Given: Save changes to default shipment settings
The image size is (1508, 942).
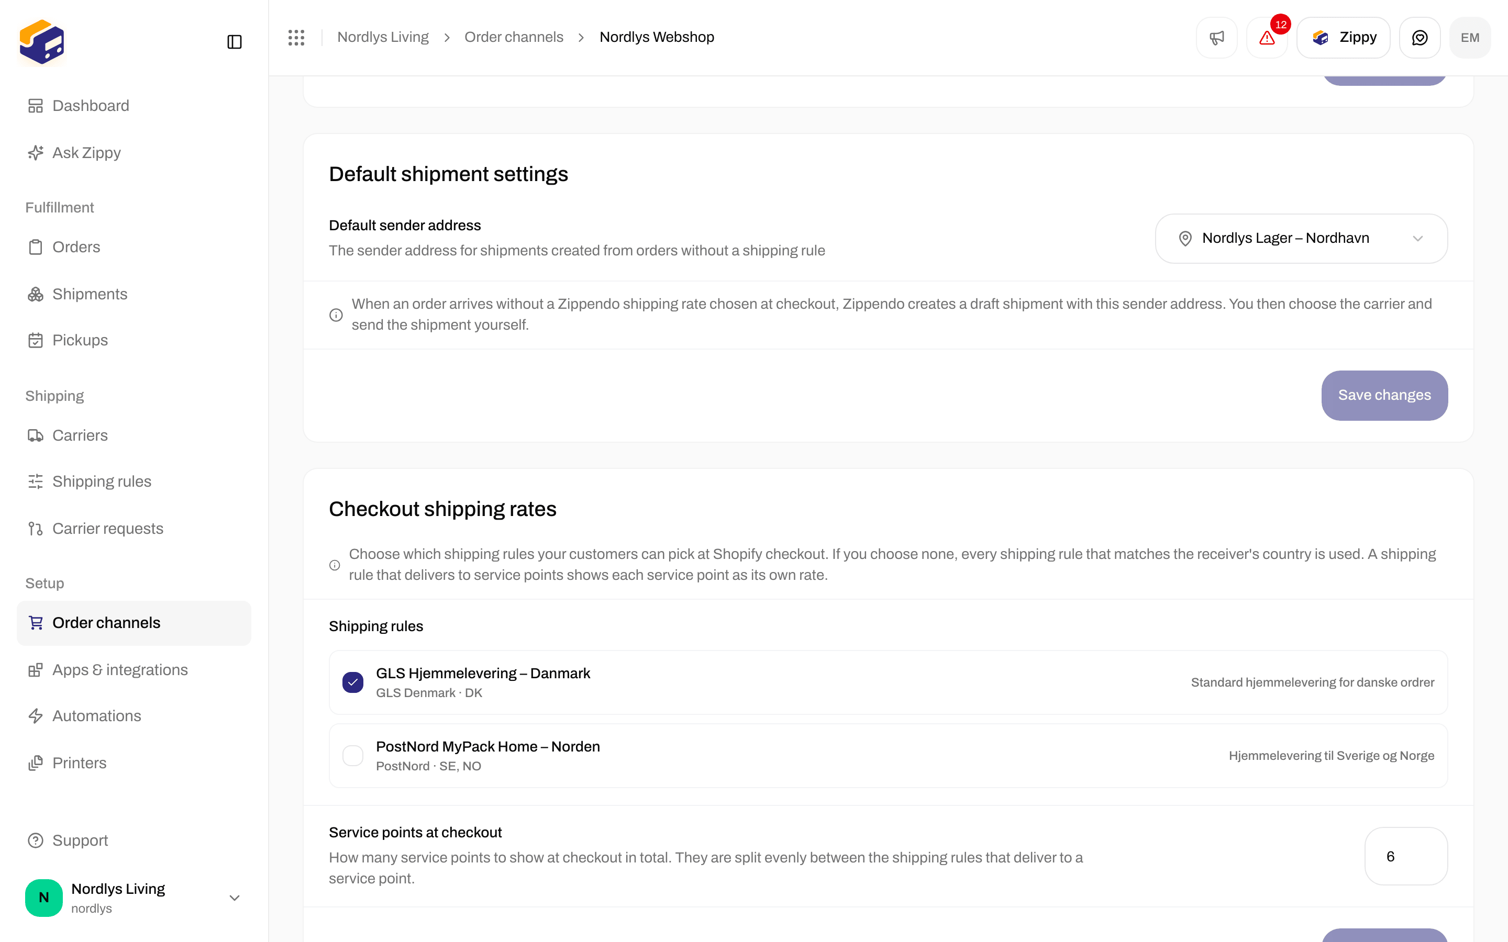Looking at the screenshot, I should [x=1384, y=395].
